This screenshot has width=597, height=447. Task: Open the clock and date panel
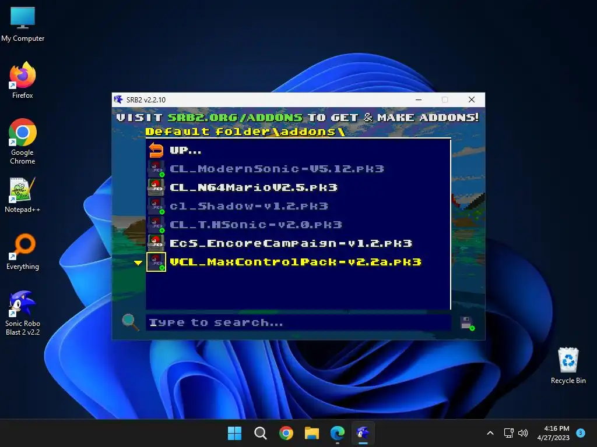click(553, 433)
